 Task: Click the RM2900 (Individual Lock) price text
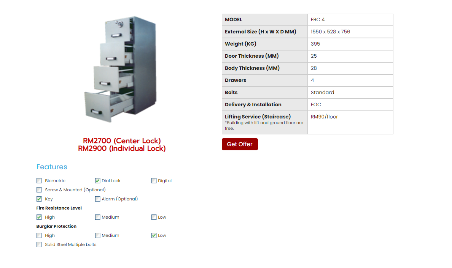(x=122, y=148)
